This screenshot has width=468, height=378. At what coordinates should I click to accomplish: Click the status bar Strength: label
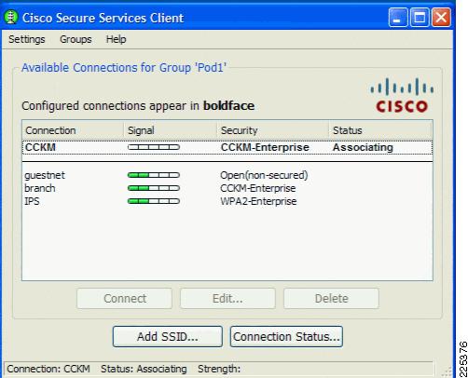click(219, 369)
